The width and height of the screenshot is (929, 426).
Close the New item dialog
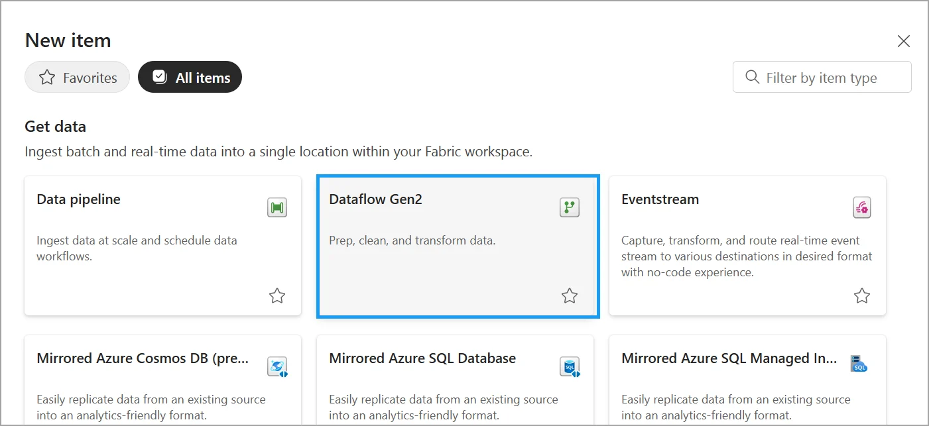[x=903, y=41]
